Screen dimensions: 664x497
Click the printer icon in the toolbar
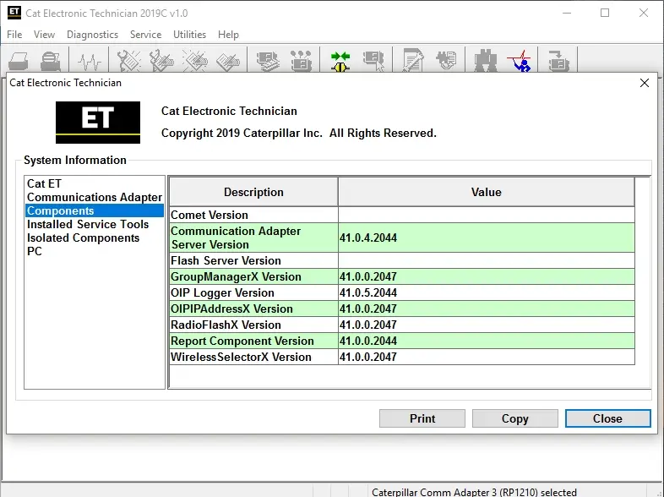point(19,61)
